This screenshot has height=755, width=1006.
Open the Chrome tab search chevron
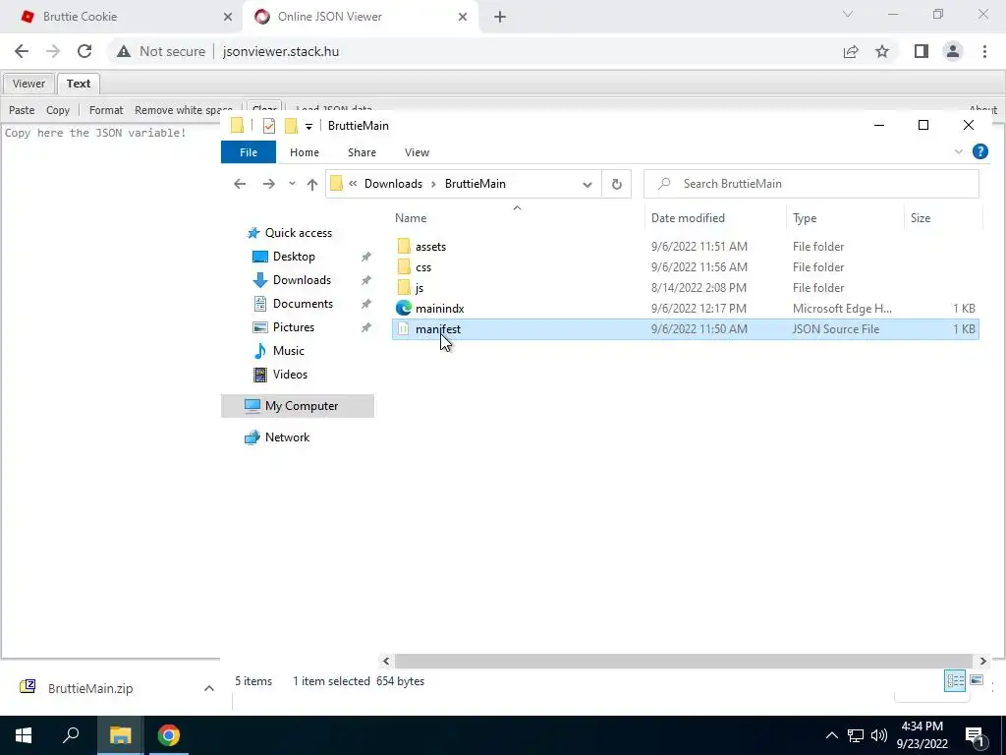(848, 14)
